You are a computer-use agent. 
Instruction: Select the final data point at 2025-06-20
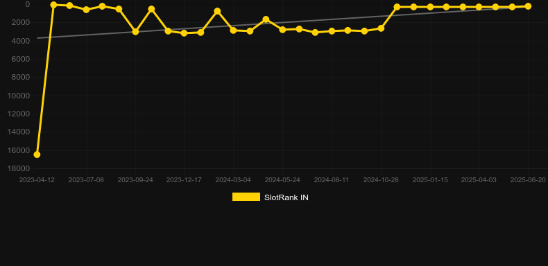click(528, 6)
